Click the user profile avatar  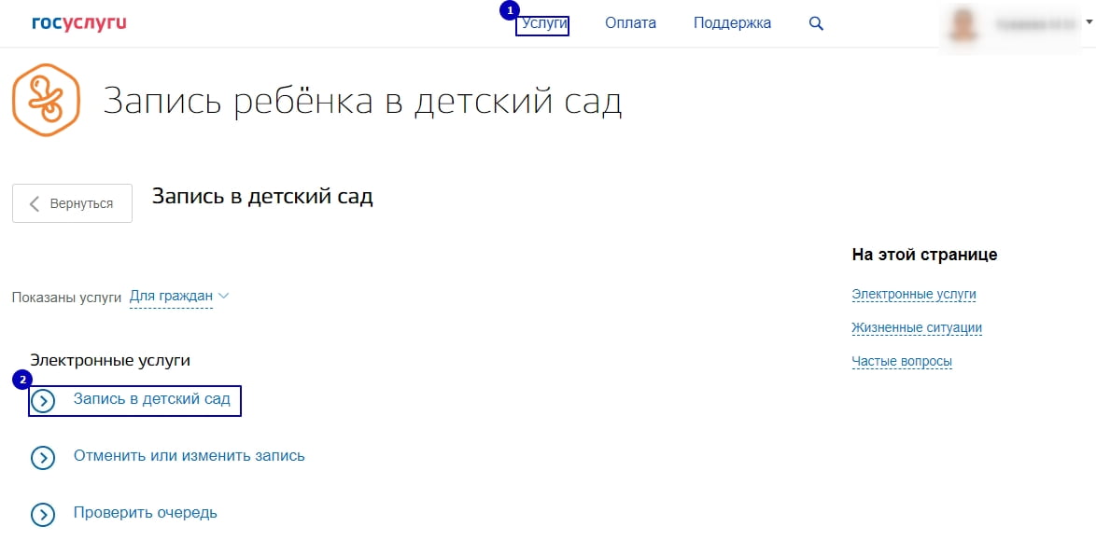tap(963, 24)
